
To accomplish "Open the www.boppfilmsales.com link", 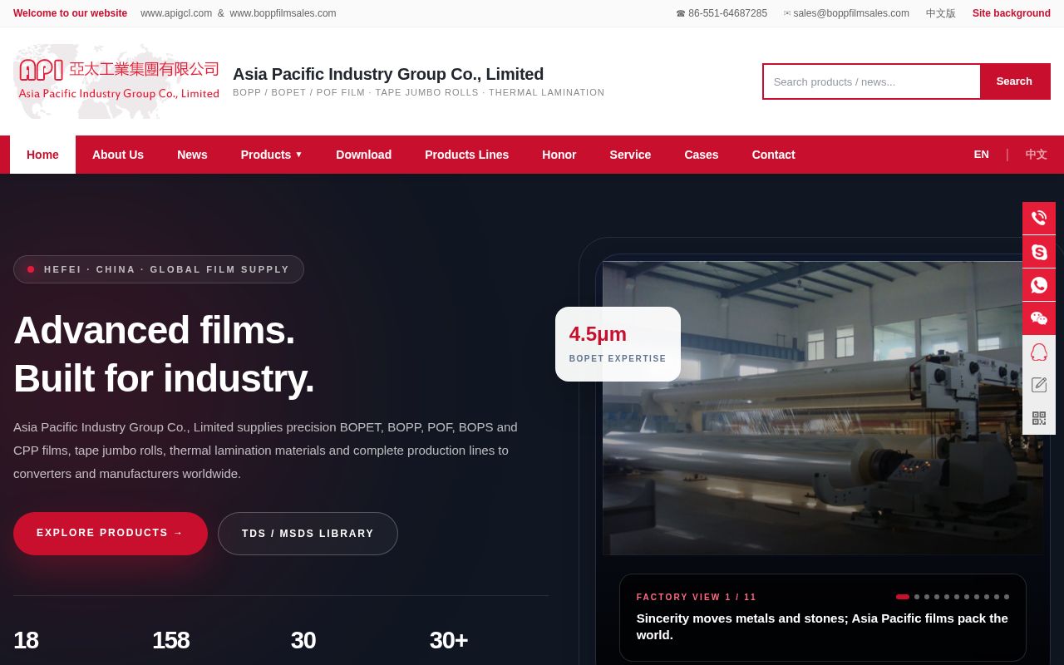I will pos(283,13).
